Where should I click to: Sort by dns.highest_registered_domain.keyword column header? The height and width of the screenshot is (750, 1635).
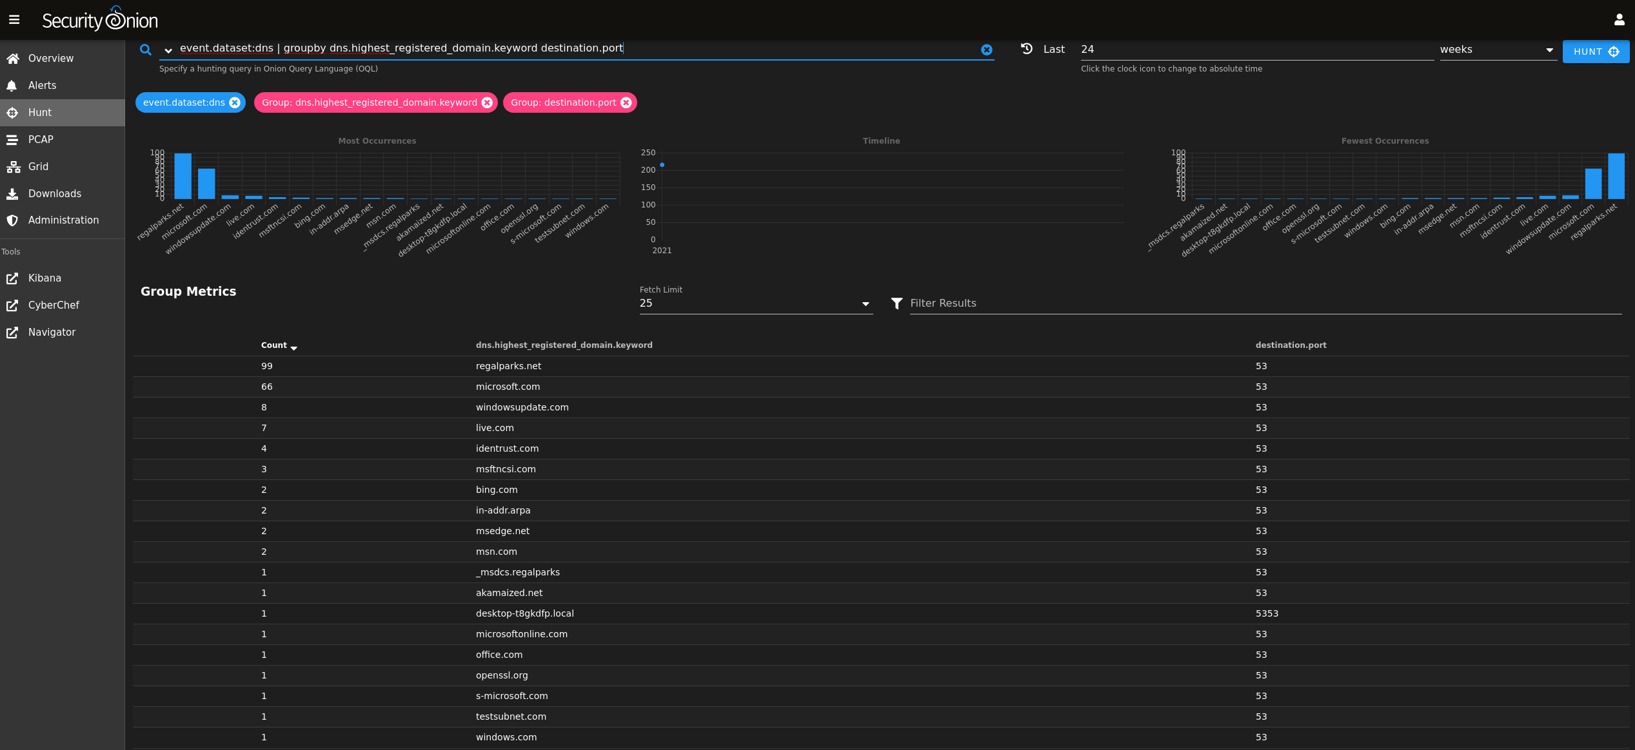coord(564,345)
